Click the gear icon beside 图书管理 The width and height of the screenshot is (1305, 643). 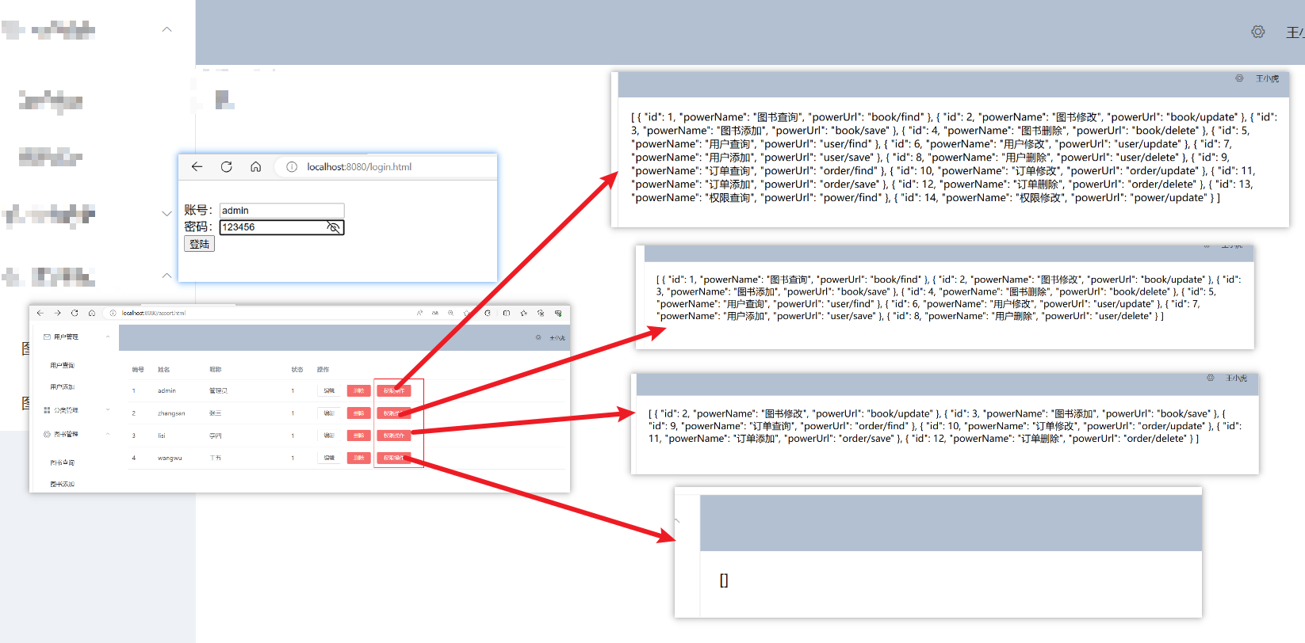tap(47, 434)
